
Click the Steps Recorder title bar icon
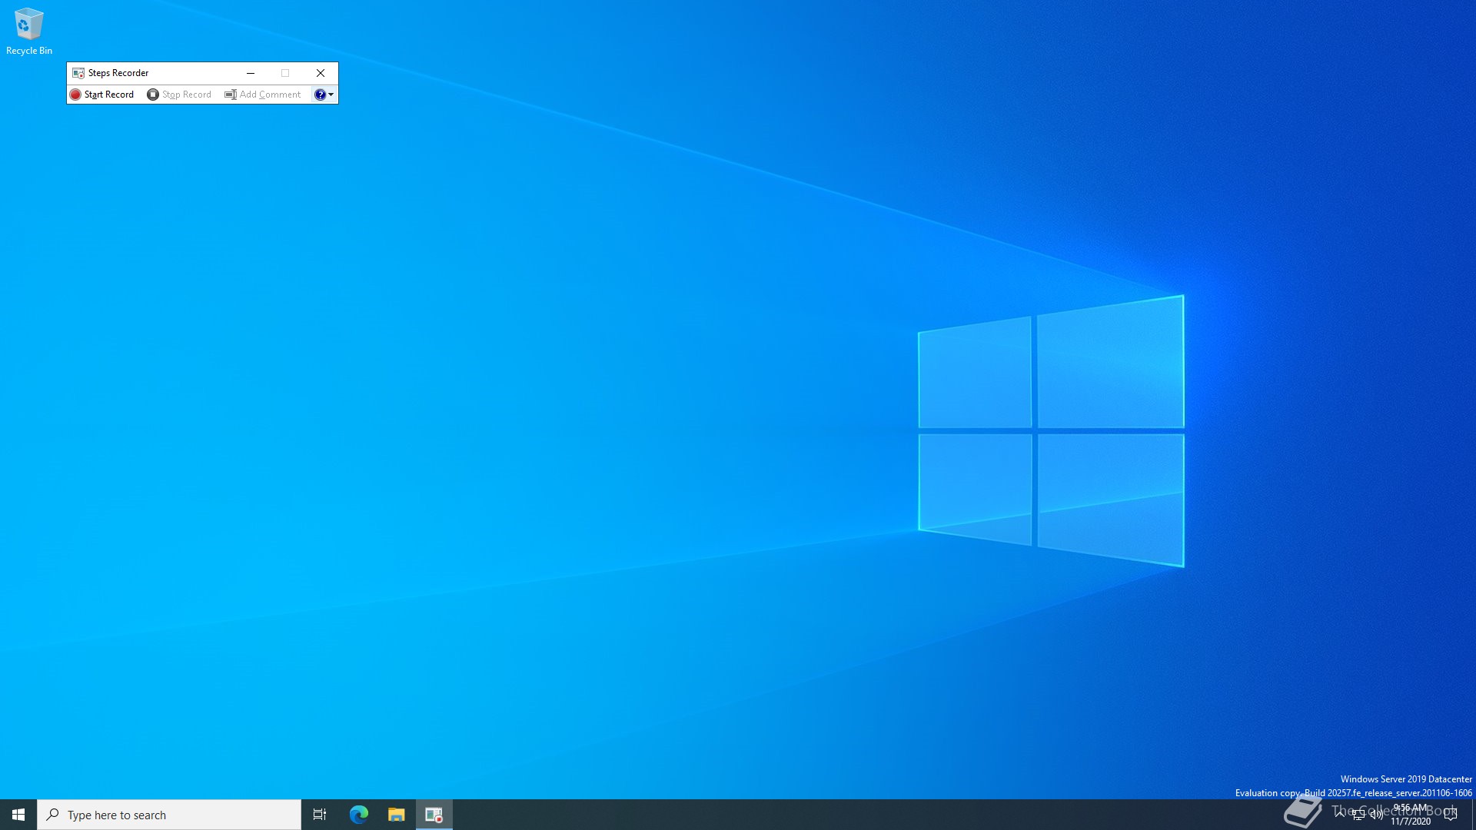[x=78, y=73]
